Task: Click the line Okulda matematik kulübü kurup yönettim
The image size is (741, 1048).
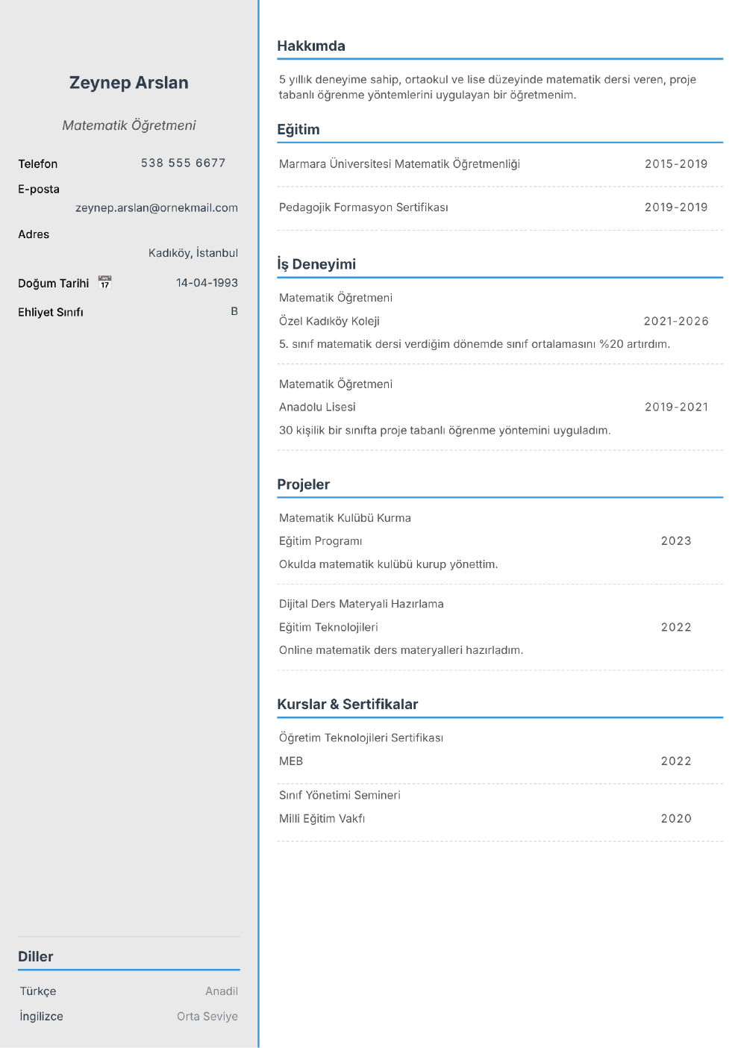Action: tap(388, 564)
